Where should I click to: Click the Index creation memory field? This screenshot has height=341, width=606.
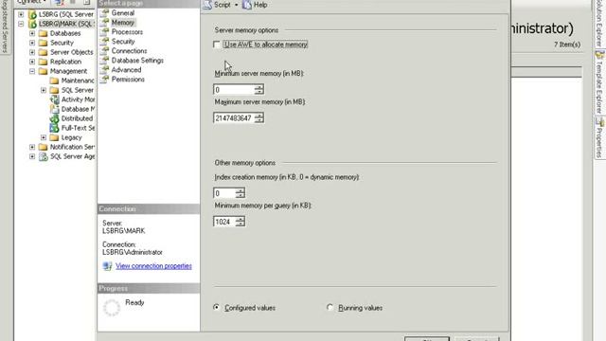224,193
